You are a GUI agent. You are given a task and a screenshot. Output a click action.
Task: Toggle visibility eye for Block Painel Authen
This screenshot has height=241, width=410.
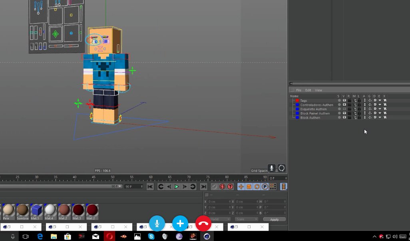tap(344, 113)
